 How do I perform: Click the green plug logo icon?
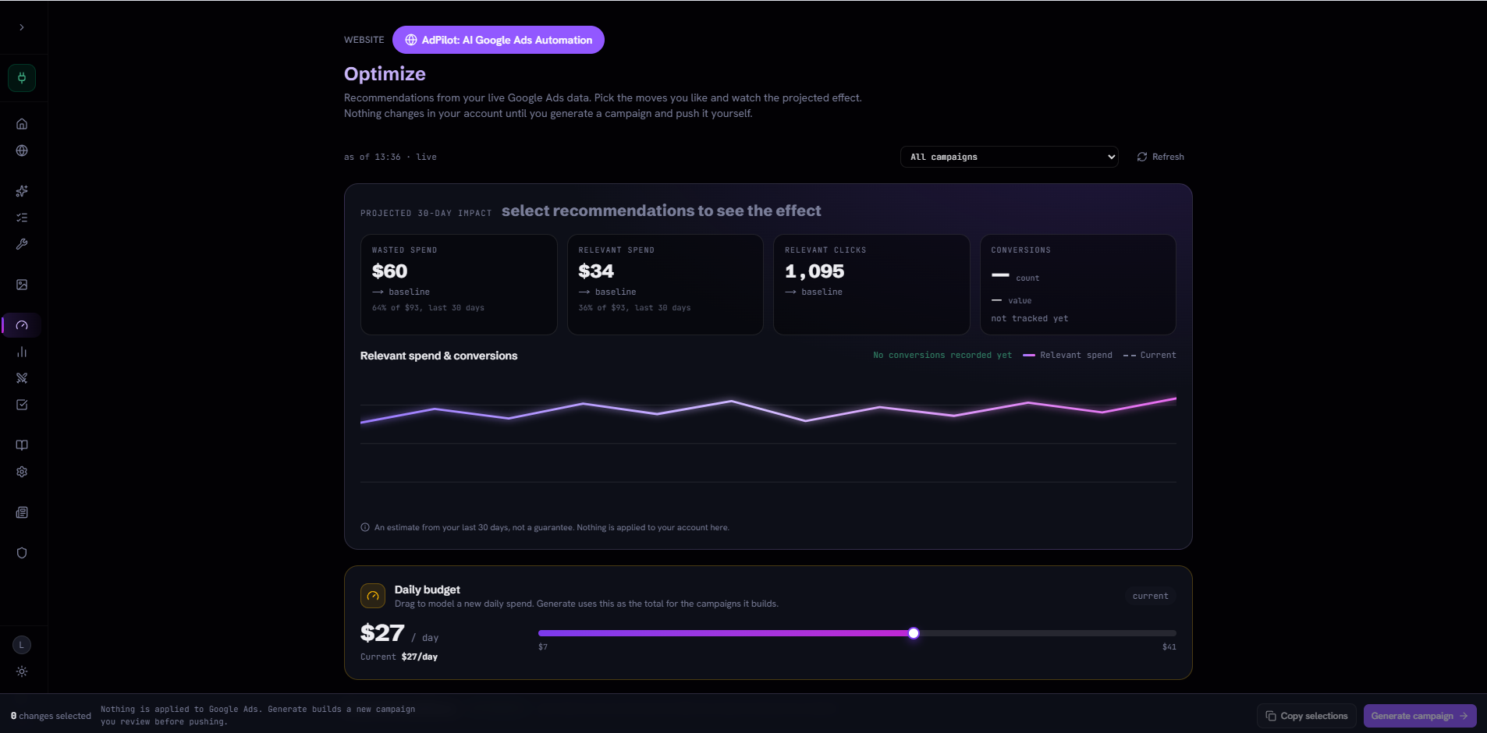click(x=22, y=78)
